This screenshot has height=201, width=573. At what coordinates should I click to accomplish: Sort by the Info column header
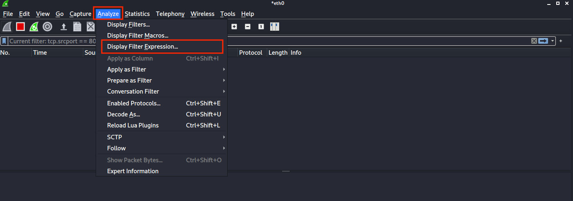click(x=431, y=53)
